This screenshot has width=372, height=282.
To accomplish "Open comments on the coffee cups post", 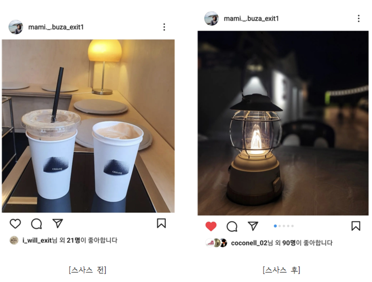I will (37, 224).
